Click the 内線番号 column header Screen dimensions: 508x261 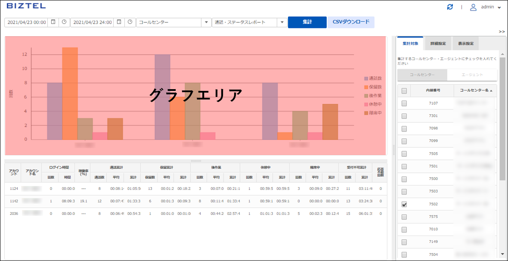coord(433,91)
